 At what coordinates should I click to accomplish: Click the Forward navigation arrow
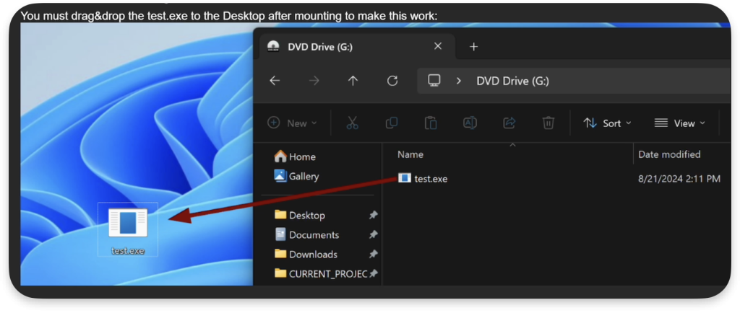pos(314,81)
